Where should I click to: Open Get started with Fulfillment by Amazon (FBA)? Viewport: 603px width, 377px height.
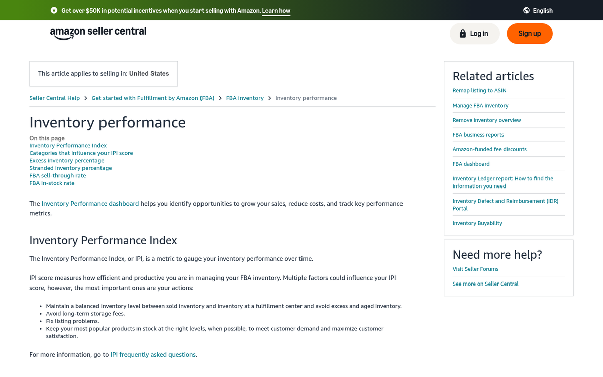coord(153,98)
